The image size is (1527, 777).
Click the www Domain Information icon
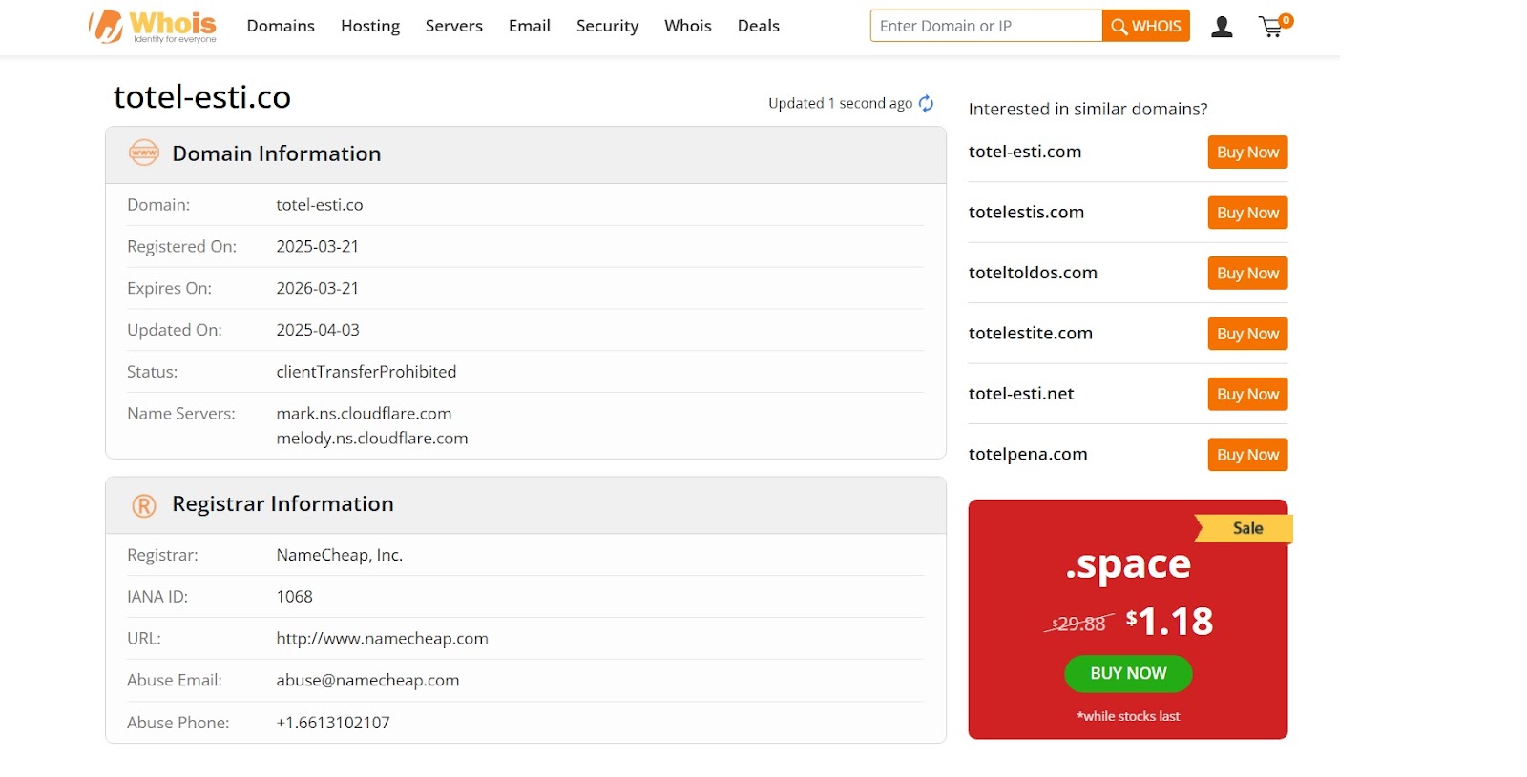[144, 153]
